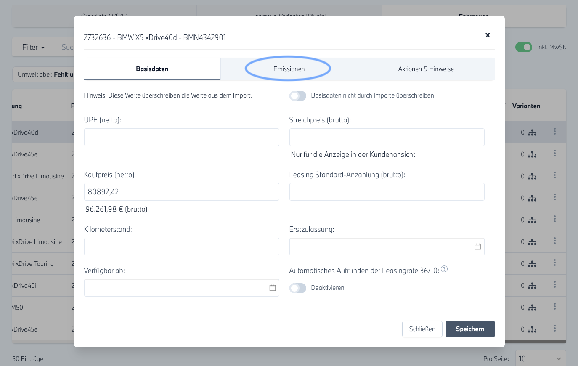
Task: Open the Verfügbar ab calendar icon
Action: click(273, 288)
